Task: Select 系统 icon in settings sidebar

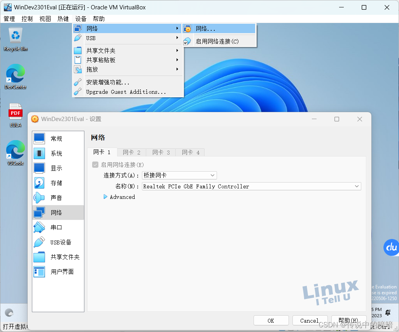Action: [39, 153]
